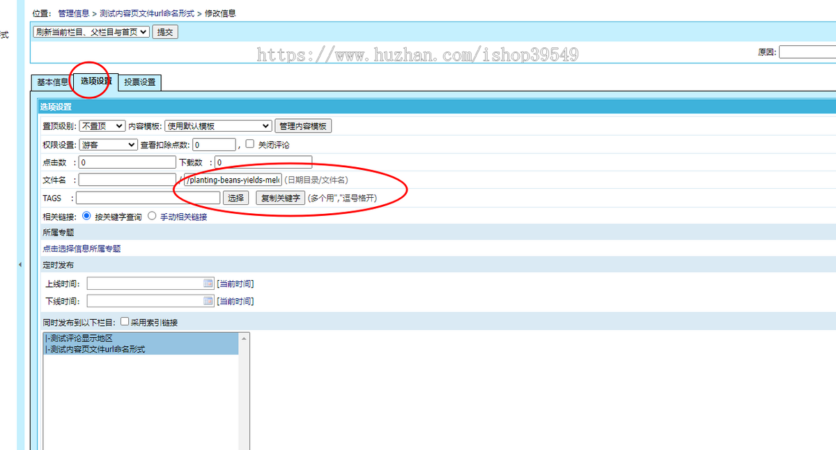Focus the 下载数 input field

(x=263, y=162)
